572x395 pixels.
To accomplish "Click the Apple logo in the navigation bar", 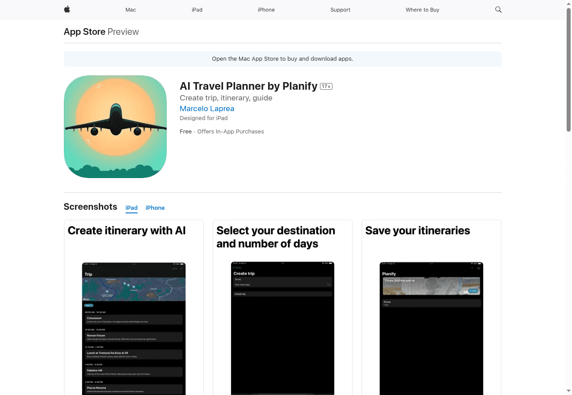I will pos(67,10).
